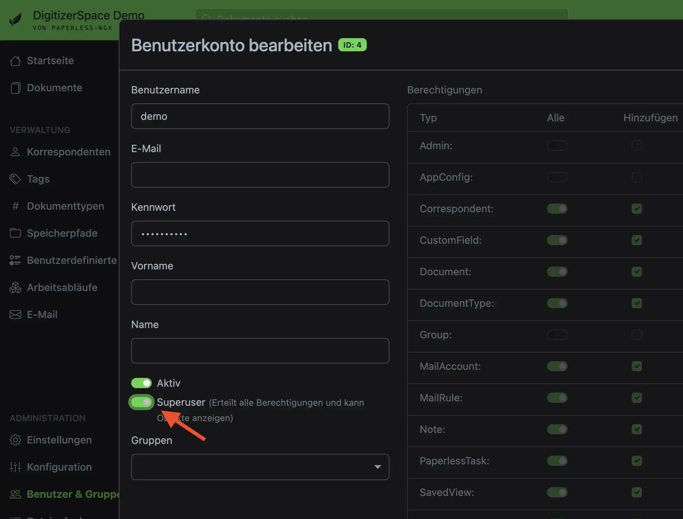The width and height of the screenshot is (683, 519).
Task: Uncheck Hinzufügen box for CustomField
Action: click(x=637, y=240)
